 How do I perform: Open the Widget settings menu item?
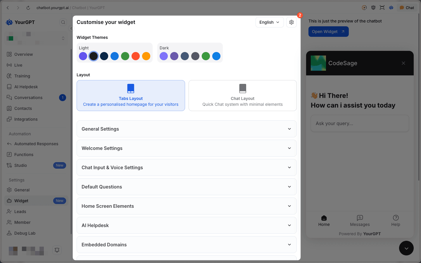coord(22,200)
